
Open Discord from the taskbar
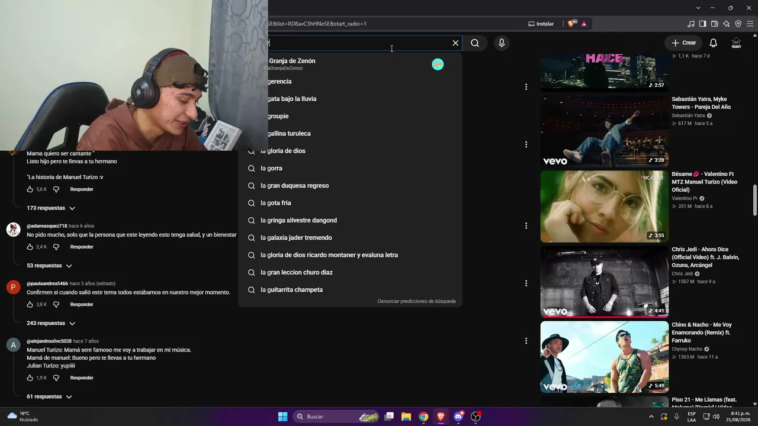click(x=458, y=417)
